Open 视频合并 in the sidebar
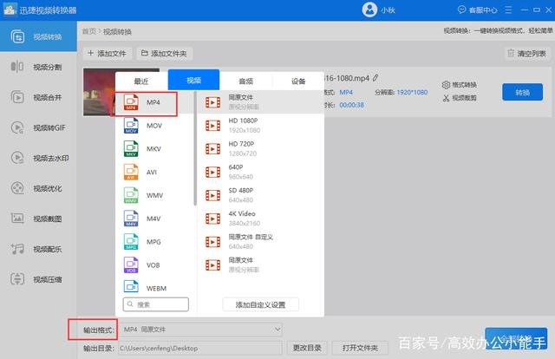 38,97
